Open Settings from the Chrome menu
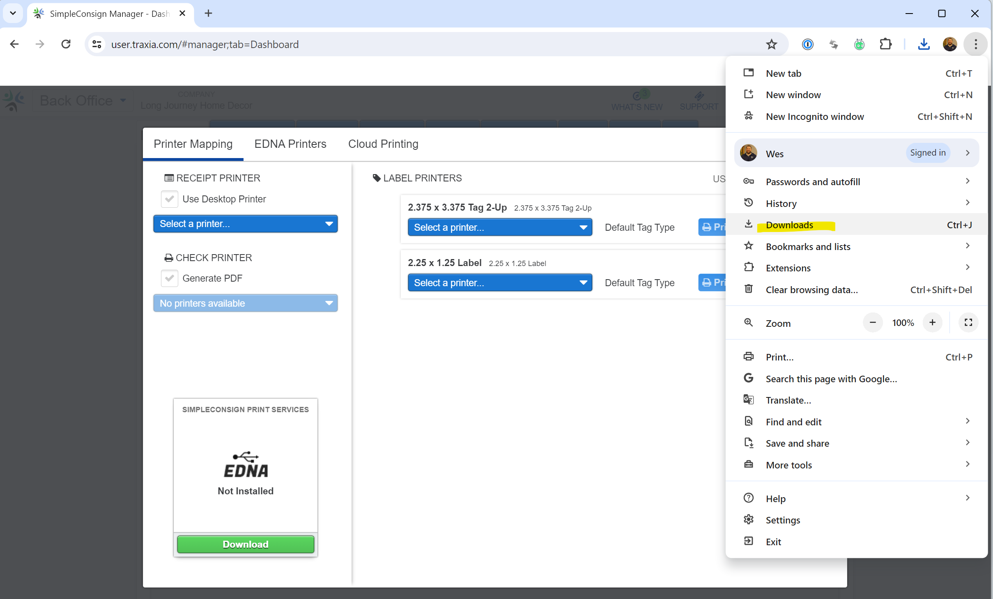This screenshot has height=599, width=993. pyautogui.click(x=782, y=520)
